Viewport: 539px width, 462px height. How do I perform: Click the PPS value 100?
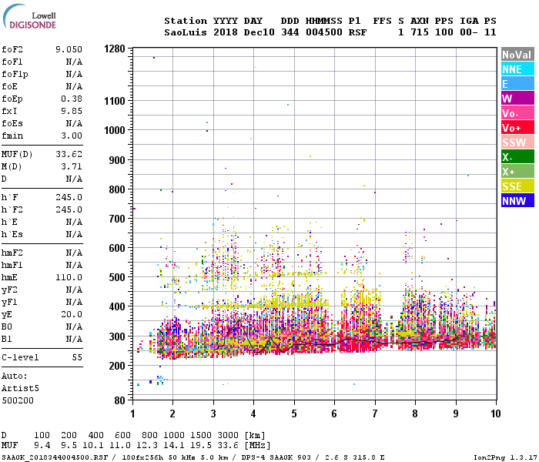tap(444, 32)
